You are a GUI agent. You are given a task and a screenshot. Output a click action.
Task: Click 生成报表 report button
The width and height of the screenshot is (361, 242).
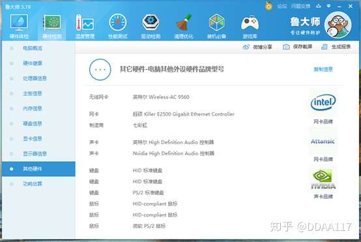pos(336,47)
